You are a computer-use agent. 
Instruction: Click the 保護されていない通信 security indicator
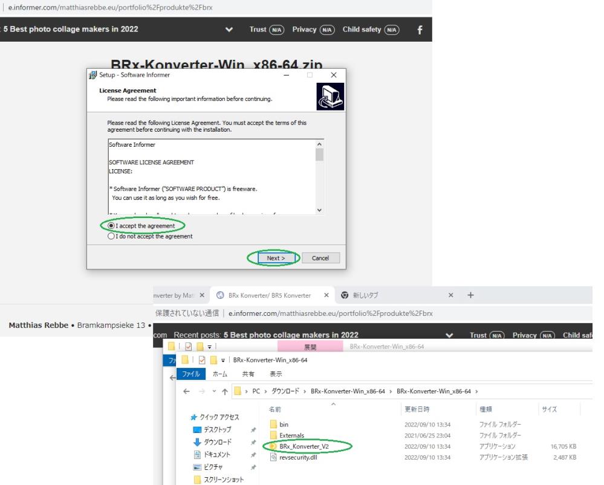click(187, 313)
